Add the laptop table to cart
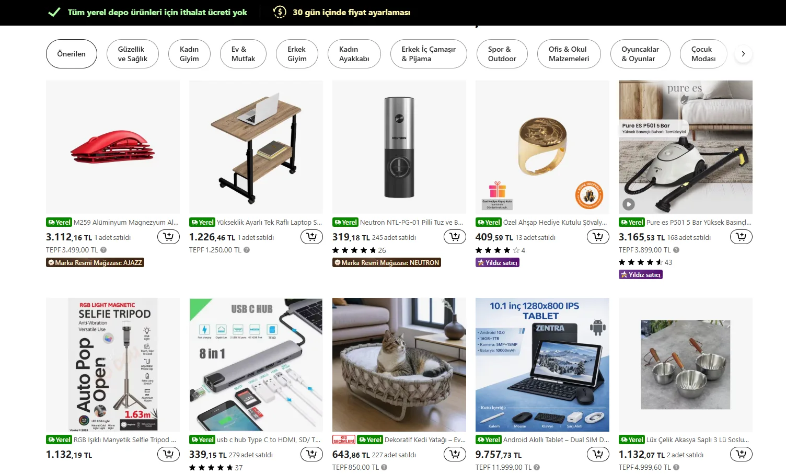786x474 pixels. pos(311,237)
